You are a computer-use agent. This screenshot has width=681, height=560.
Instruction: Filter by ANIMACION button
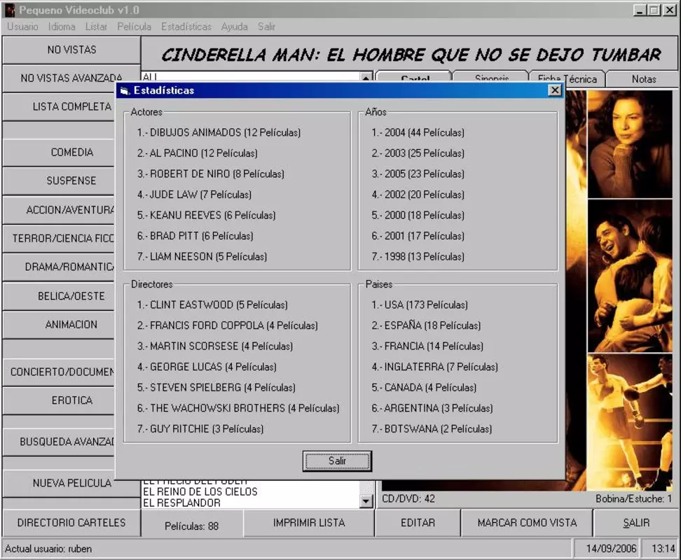pos(59,325)
